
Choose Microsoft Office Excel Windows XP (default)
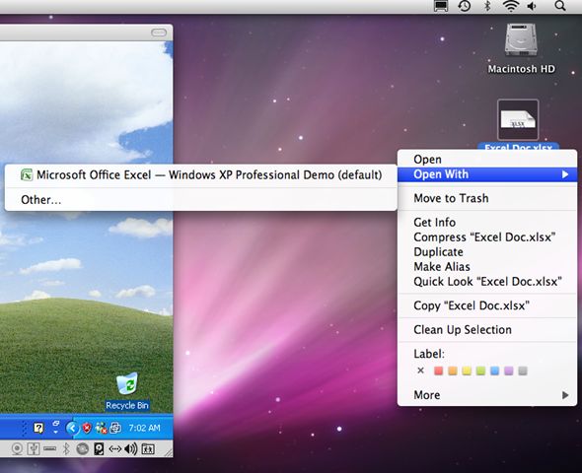click(201, 175)
